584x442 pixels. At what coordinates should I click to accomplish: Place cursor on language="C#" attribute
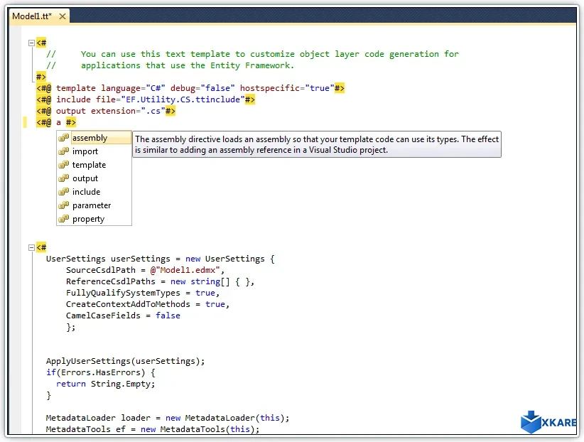133,88
